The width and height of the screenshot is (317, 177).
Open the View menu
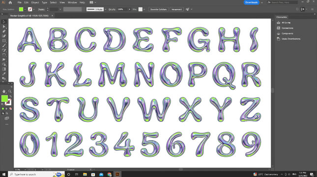click(62, 2)
